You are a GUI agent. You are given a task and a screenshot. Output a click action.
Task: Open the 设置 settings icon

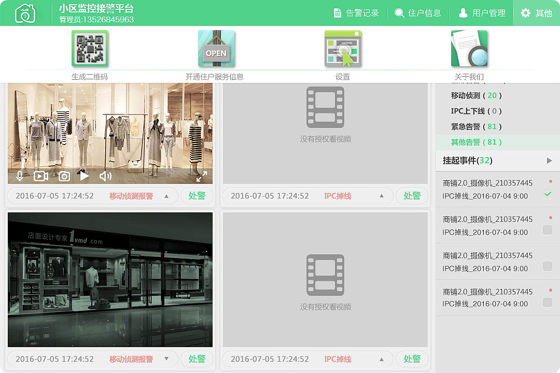coord(343,49)
